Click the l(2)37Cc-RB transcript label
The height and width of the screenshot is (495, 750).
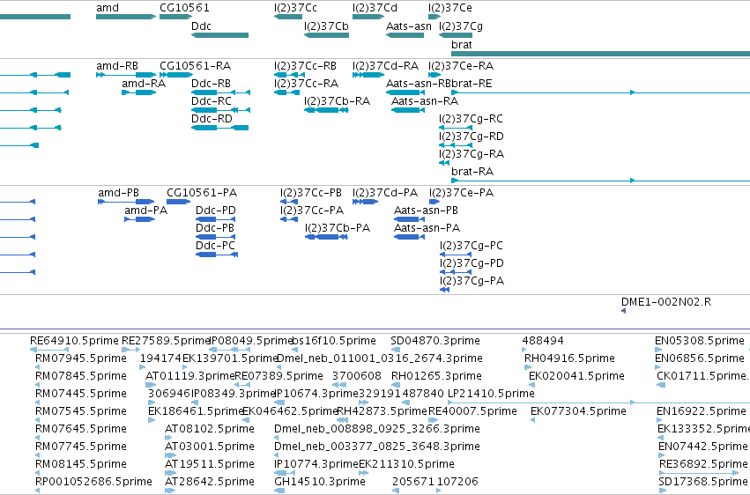click(305, 66)
